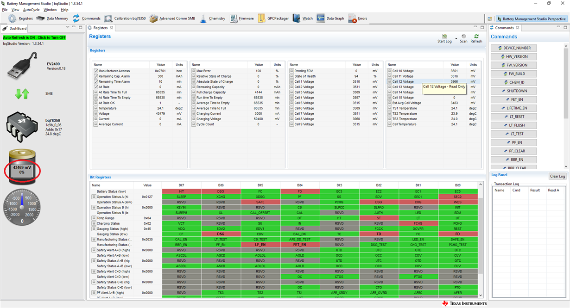This screenshot has width=570, height=308.
Task: Open Data Memory from toolbar
Action: point(52,18)
